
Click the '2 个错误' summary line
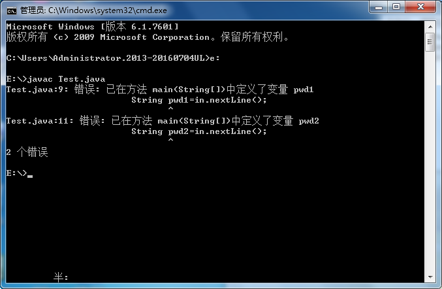tap(27, 152)
